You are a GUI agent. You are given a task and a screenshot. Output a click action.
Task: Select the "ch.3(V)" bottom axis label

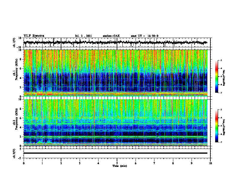tap(14, 154)
